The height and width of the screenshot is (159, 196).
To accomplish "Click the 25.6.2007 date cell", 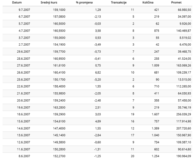I will click(x=24, y=79).
